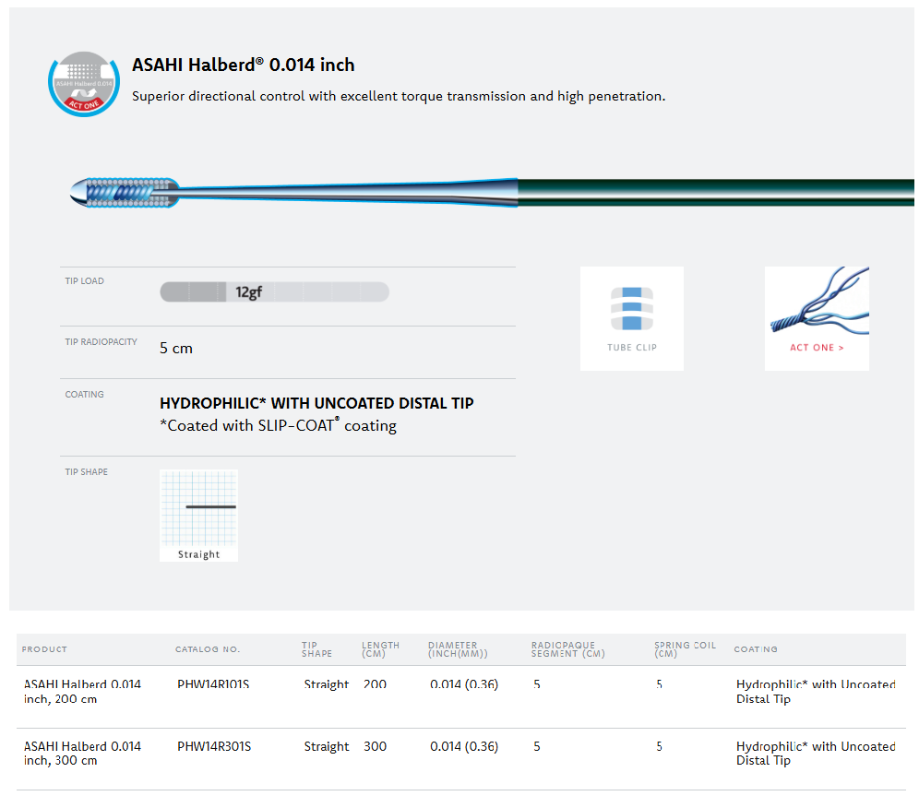919x796 pixels.
Task: Click the guidewire coiled tip illustration
Action: [125, 190]
